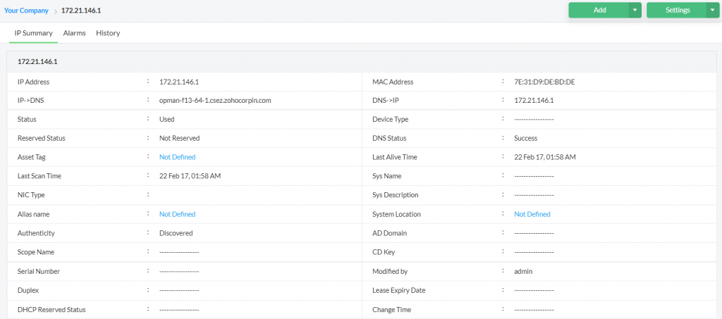
Task: View the History tab
Action: (x=108, y=33)
